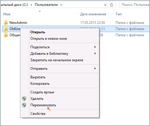This screenshot has height=126, width=150.
Task: Click the Локальный диск (C:) breadcrumb
Action: [14, 5]
